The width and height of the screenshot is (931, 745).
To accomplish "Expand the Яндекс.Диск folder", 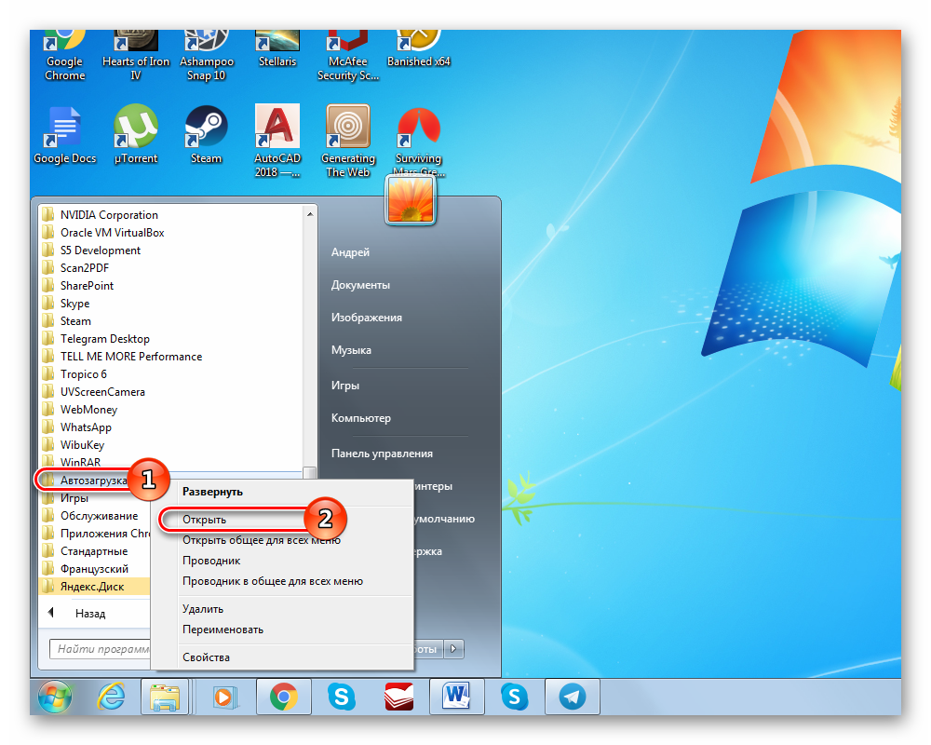I will click(91, 587).
